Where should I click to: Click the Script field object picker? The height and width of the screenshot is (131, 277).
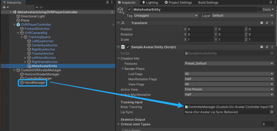[x=272, y=53]
